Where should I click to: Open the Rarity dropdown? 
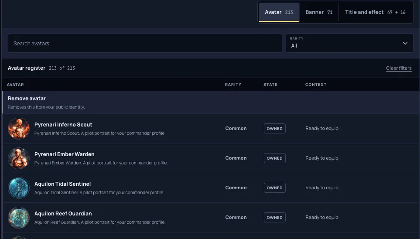[x=349, y=43]
